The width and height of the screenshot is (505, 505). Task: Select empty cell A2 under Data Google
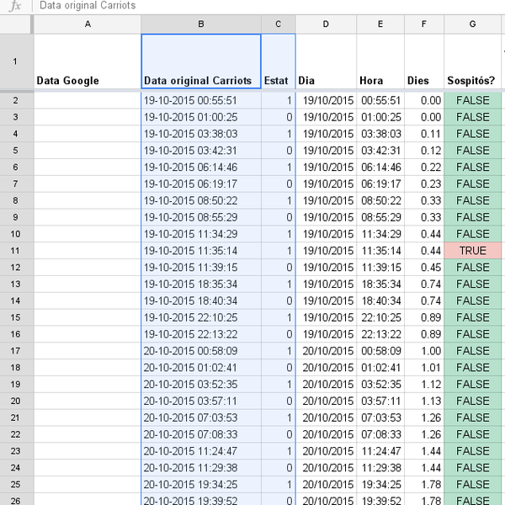click(x=88, y=100)
